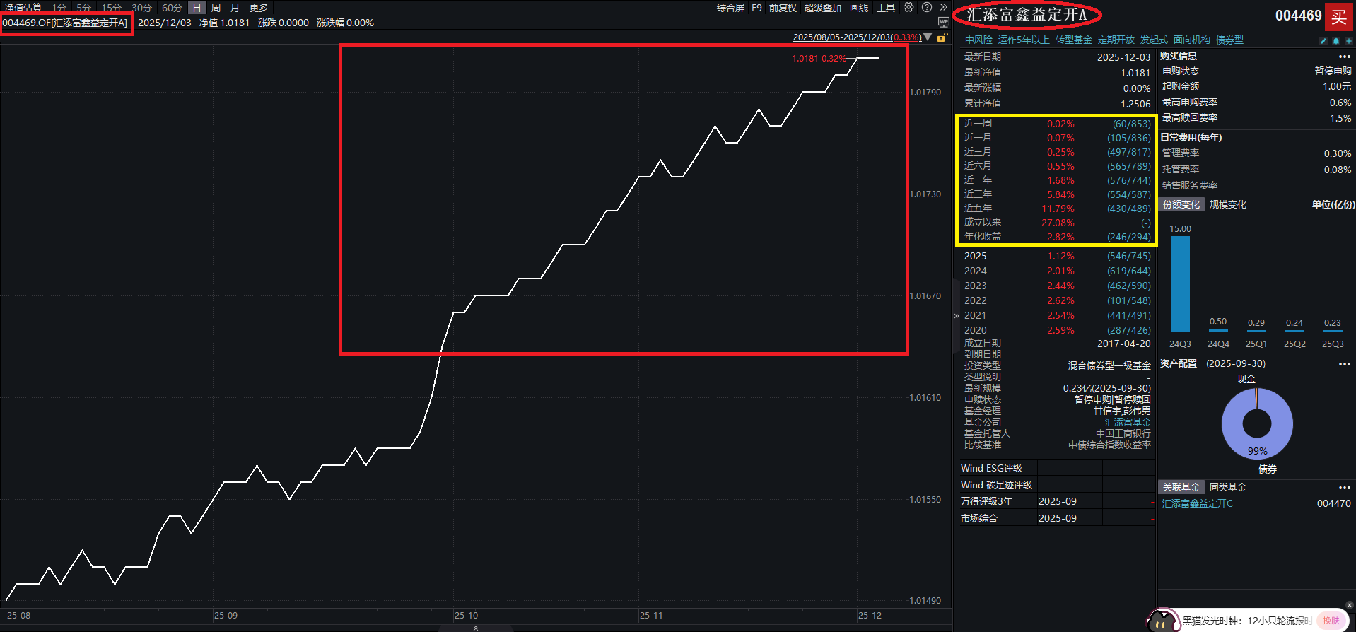Open the 画线 drawing tool menu

click(859, 8)
